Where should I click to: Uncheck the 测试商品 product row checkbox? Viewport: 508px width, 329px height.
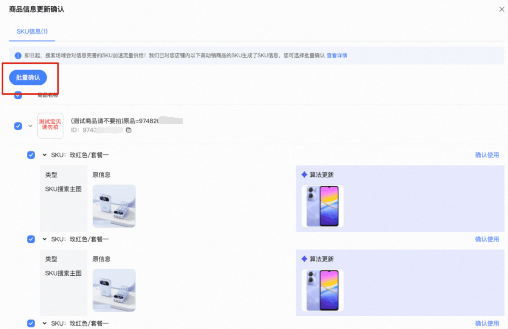[x=18, y=126]
